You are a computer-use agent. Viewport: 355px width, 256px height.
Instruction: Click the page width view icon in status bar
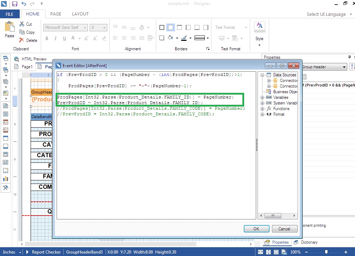coord(261,252)
